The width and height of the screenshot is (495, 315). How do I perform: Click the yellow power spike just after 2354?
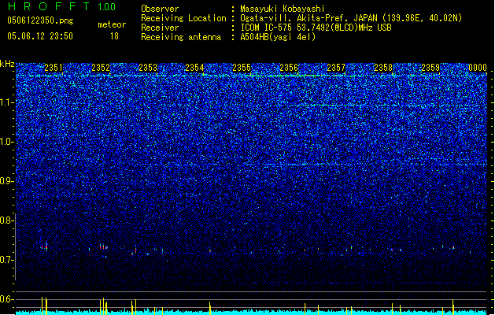click(210, 308)
